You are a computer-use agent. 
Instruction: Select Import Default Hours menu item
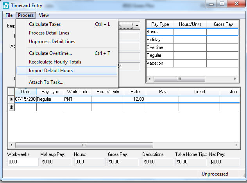pyautogui.click(x=51, y=71)
